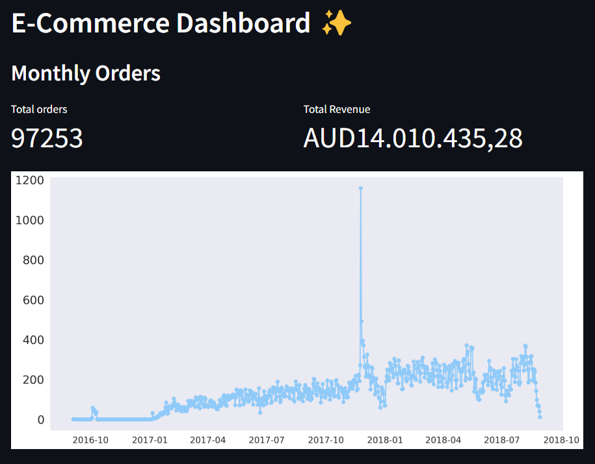Viewport: 595px width, 464px height.
Task: Click the last data point of the series
Action: [x=540, y=416]
